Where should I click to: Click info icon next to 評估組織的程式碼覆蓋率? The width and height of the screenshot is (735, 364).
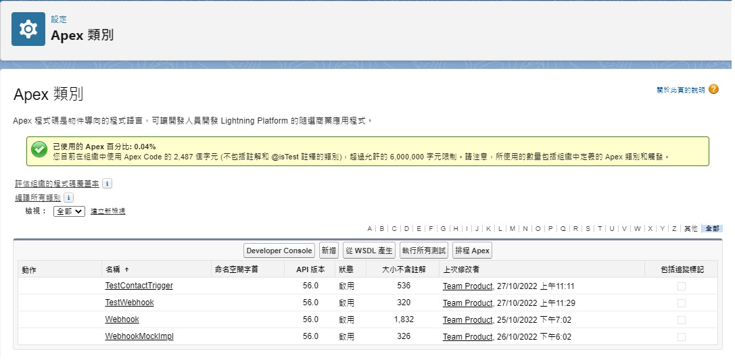click(x=107, y=184)
